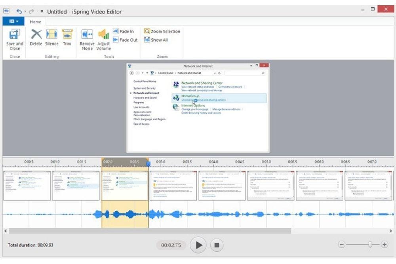Click the zoom in plus button

385,245
